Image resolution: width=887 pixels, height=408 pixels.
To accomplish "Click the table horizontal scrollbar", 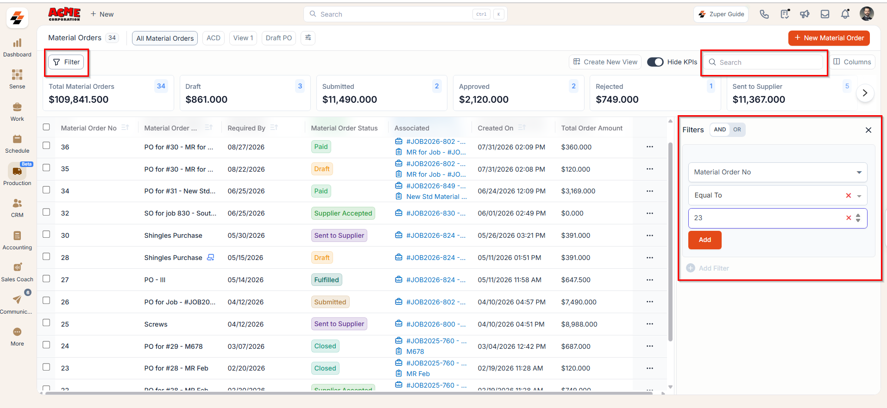I will (x=349, y=393).
